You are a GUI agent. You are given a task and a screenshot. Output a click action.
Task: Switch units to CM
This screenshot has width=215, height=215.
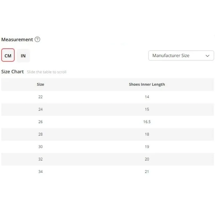coord(8,55)
